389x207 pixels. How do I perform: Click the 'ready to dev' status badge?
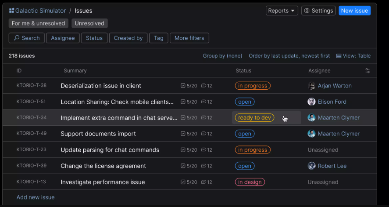pyautogui.click(x=254, y=118)
